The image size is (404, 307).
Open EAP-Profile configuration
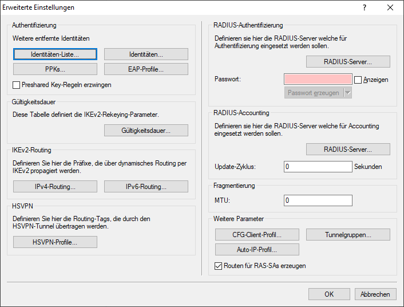pyautogui.click(x=146, y=69)
